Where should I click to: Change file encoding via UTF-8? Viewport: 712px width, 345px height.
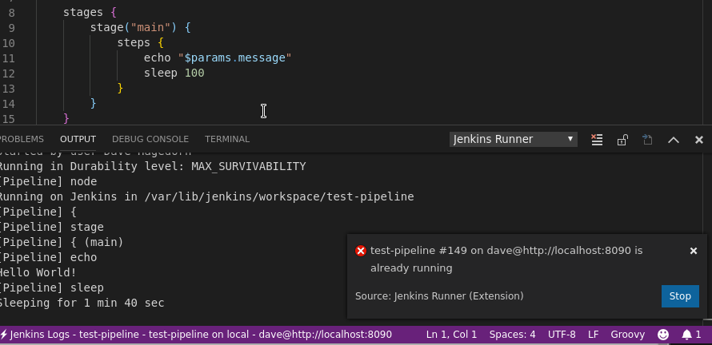pos(562,335)
